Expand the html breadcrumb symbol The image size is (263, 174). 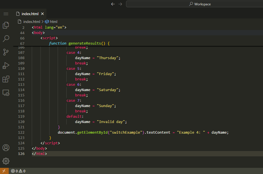[x=53, y=22]
